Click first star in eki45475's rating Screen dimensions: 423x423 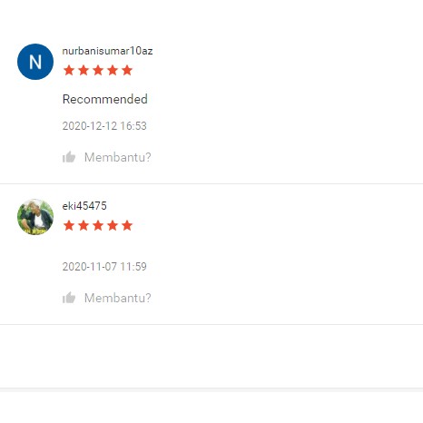(x=69, y=225)
